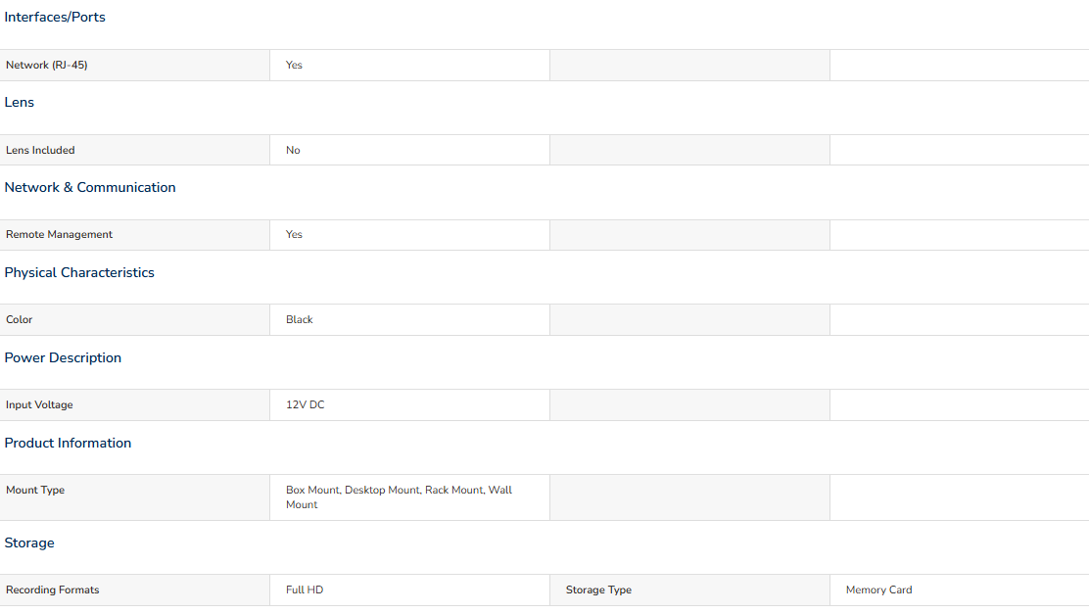1089x613 pixels.
Task: Click the Interfaces/Ports section heading
Action: coord(55,18)
